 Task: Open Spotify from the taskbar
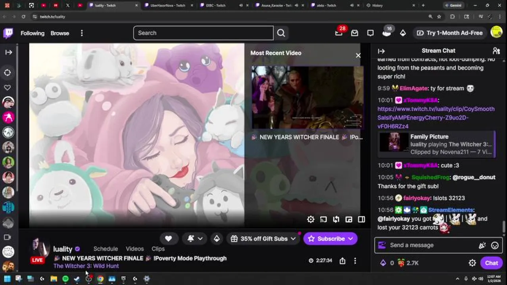click(65, 279)
